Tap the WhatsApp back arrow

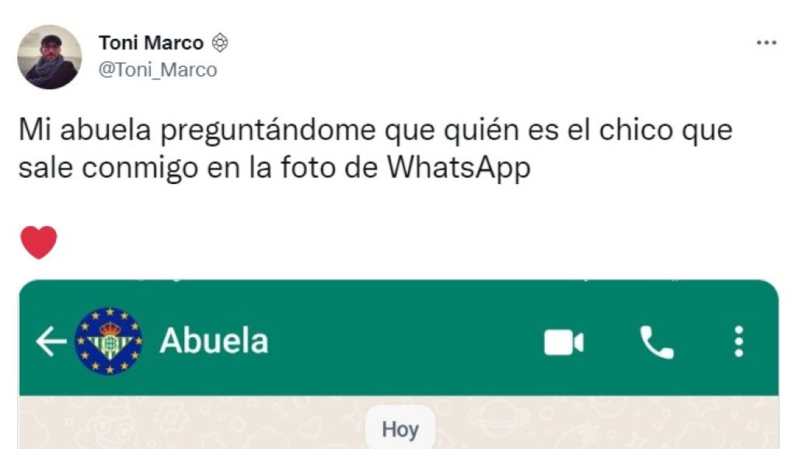pyautogui.click(x=51, y=341)
